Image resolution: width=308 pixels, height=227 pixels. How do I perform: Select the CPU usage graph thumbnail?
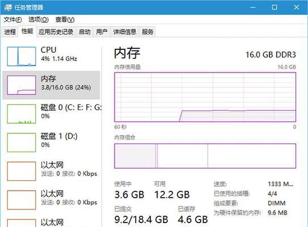(22, 56)
